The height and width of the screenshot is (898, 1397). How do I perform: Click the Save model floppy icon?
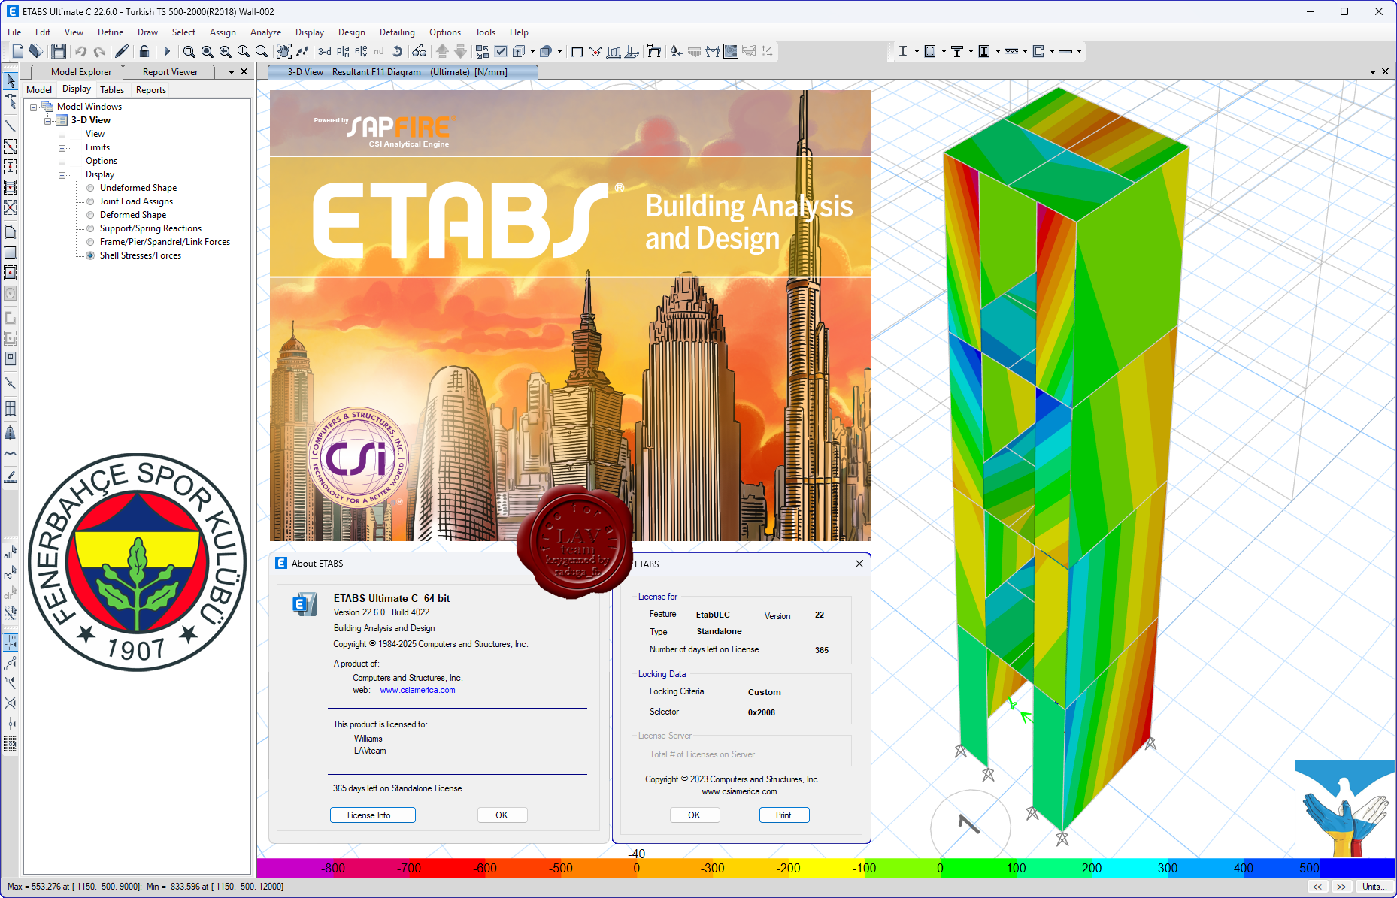[59, 51]
